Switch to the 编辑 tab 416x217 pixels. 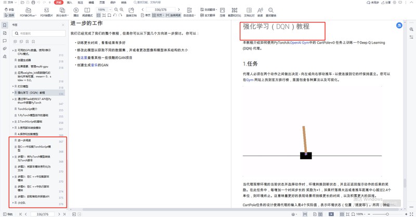pos(92,3)
